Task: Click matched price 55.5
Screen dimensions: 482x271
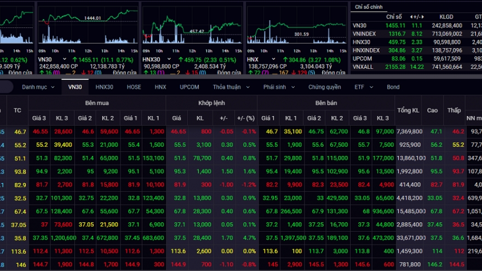Action: pyautogui.click(x=180, y=145)
